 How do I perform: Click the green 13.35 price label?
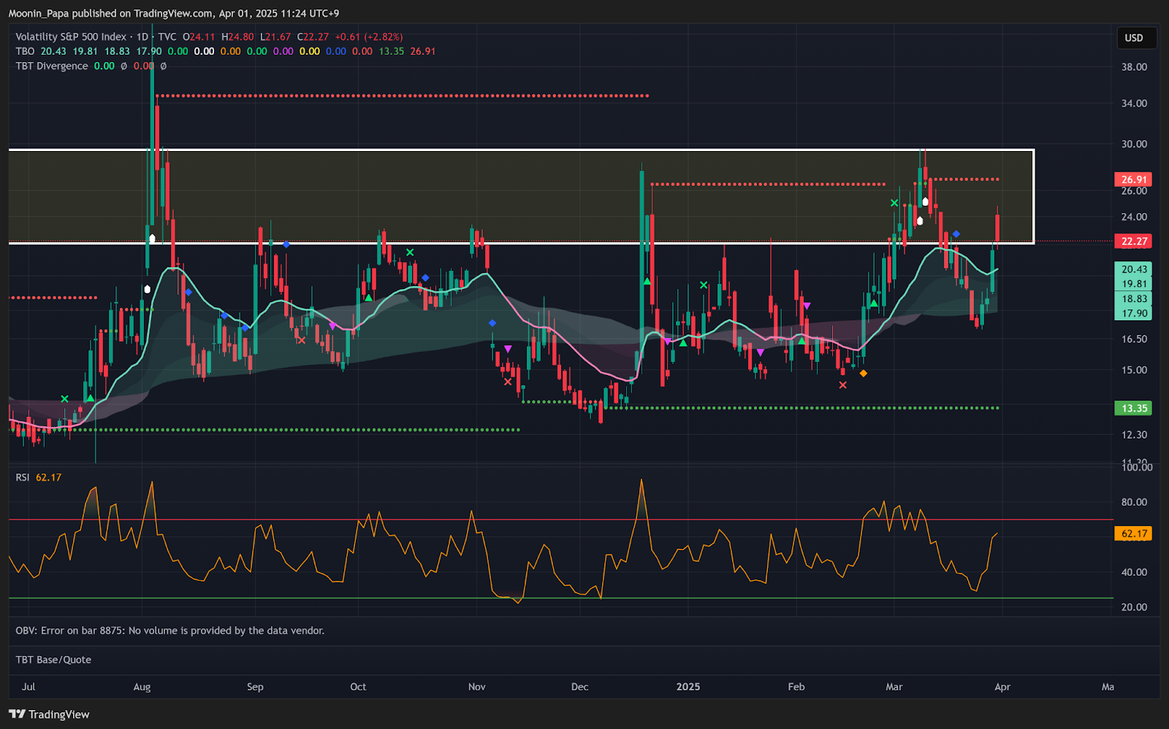pyautogui.click(x=1133, y=409)
